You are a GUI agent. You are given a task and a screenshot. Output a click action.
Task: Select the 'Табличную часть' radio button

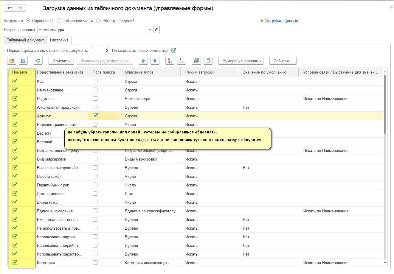(x=59, y=21)
